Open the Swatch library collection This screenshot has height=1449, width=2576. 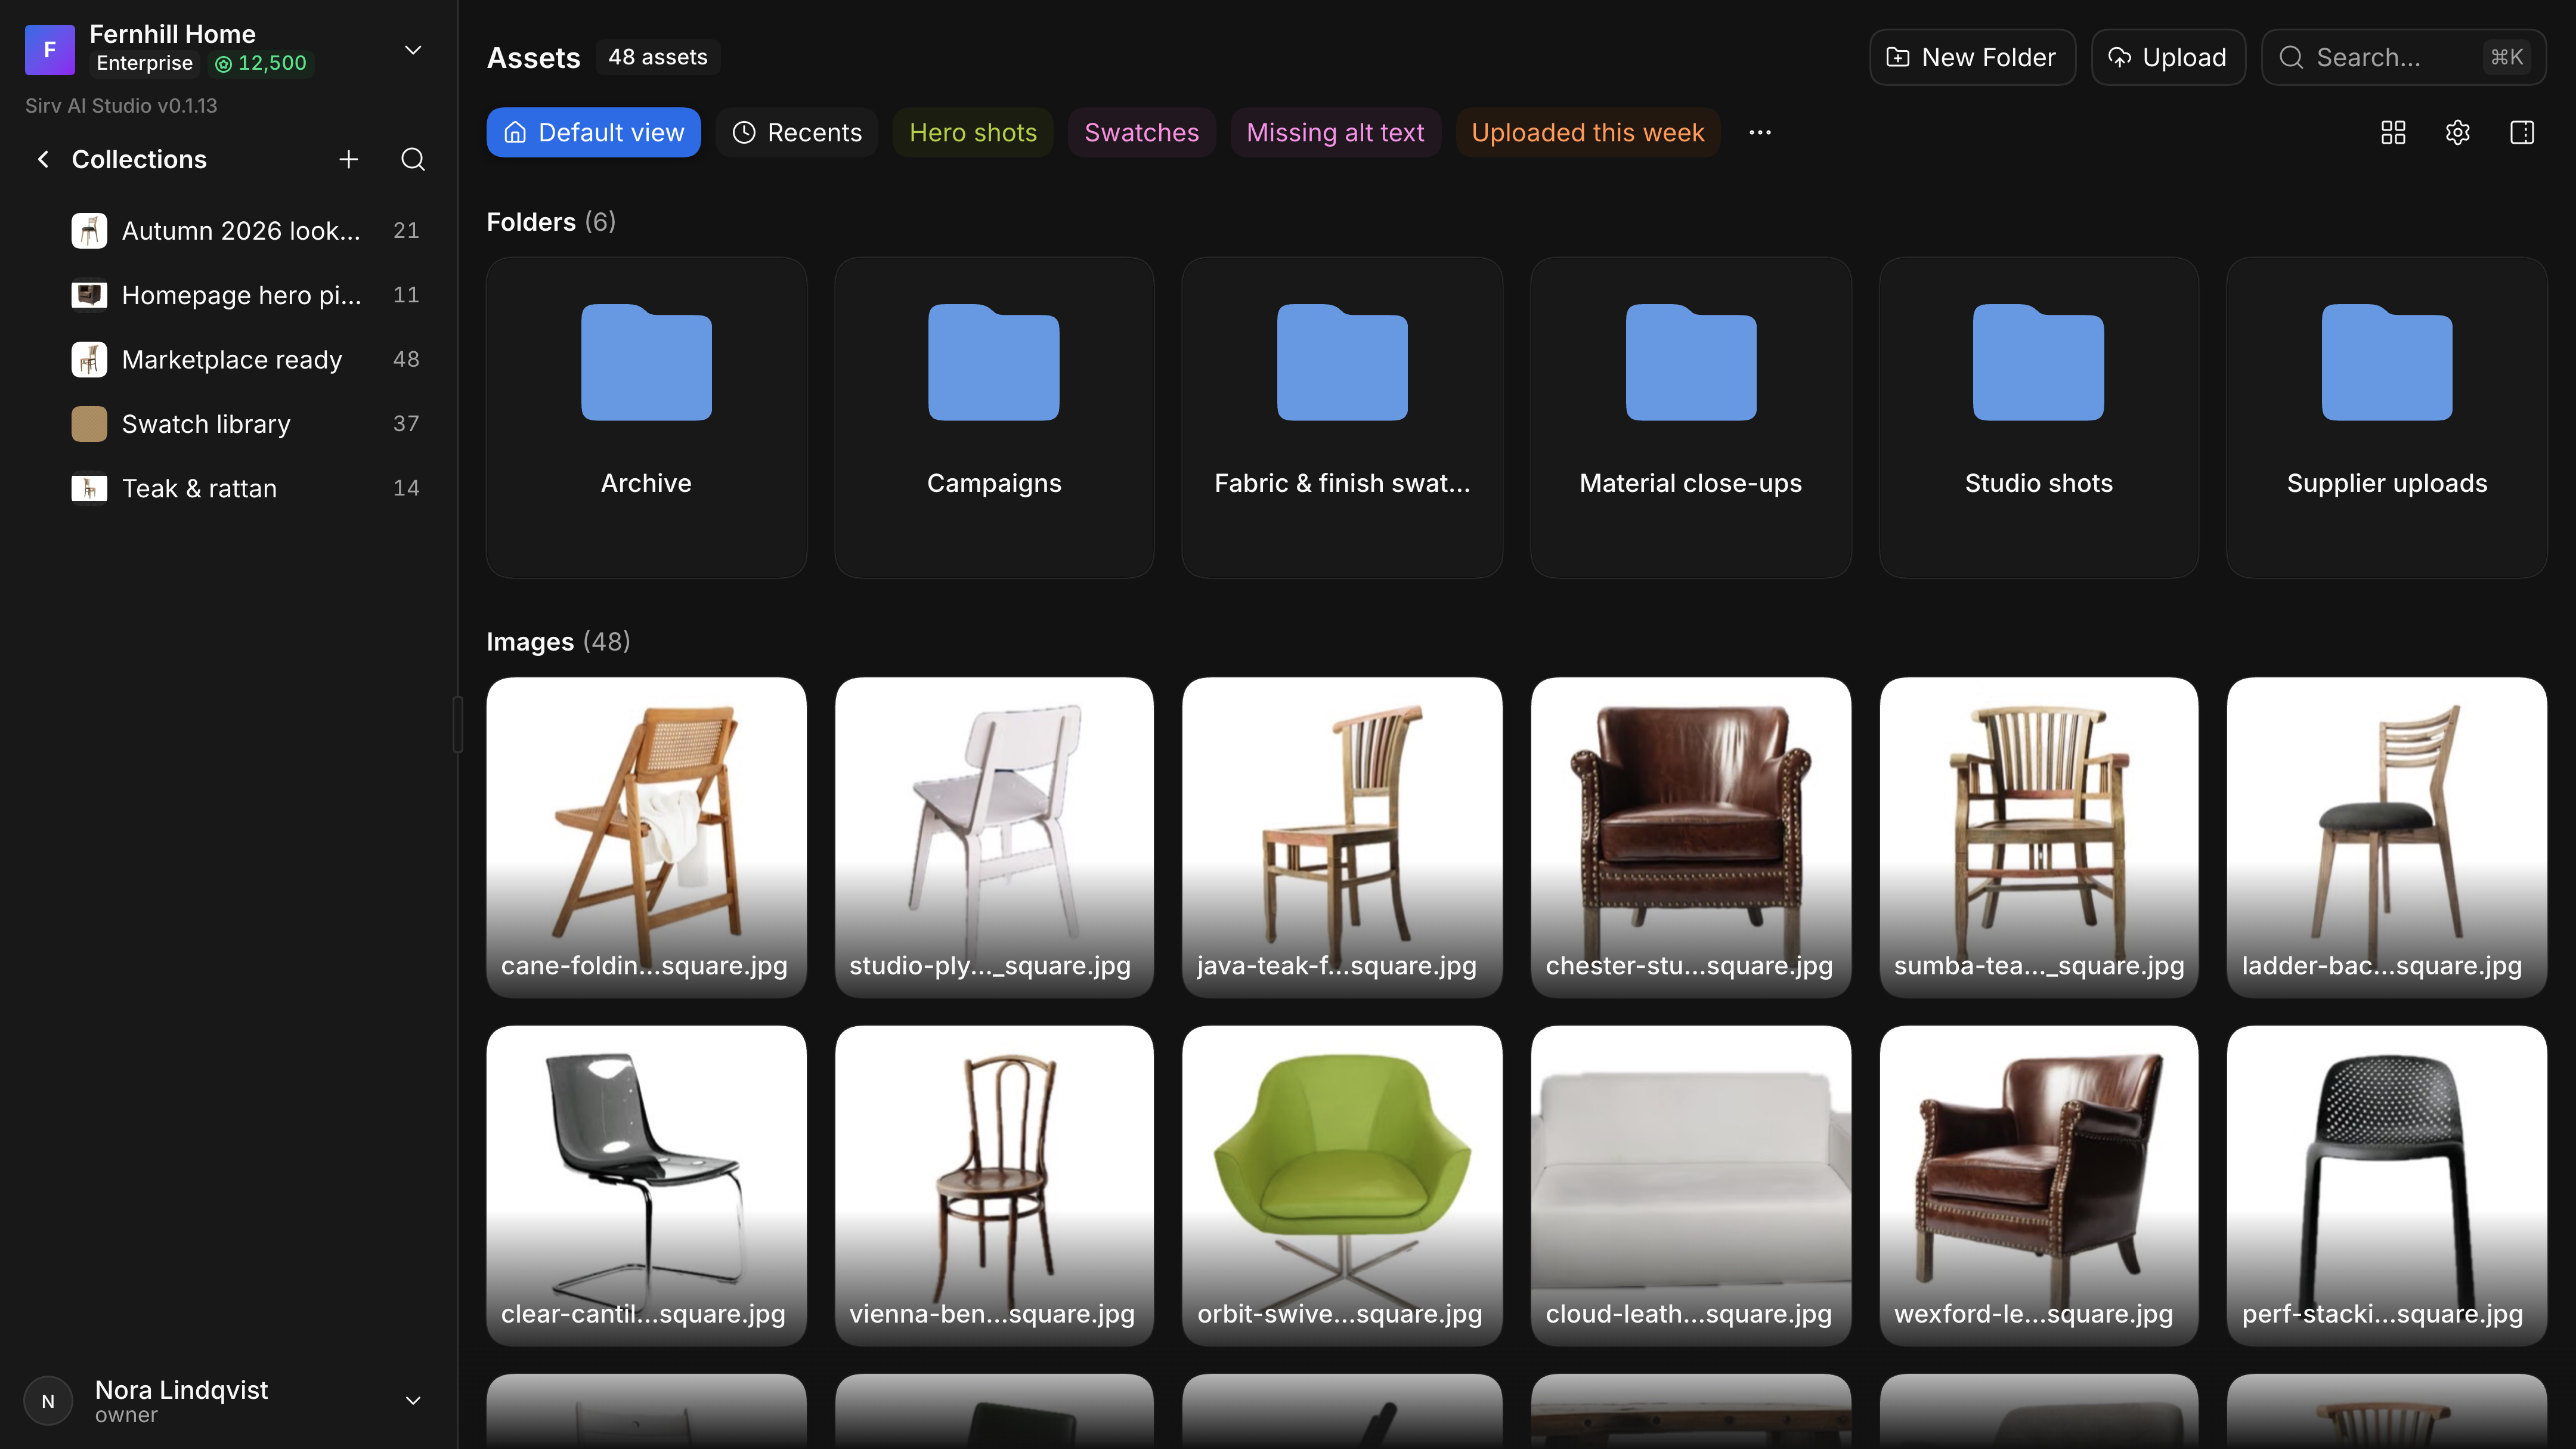tap(240, 424)
